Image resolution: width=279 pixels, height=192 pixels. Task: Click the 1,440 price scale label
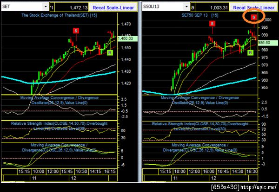126,60
